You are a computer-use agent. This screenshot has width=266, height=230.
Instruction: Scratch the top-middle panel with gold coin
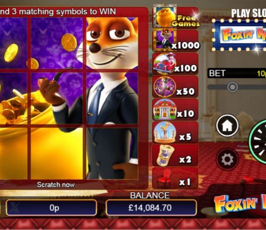(x=57, y=43)
